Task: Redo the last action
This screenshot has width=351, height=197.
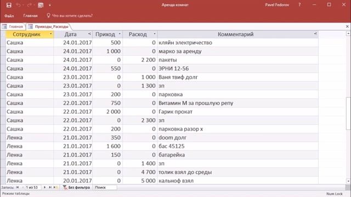Action: (29, 5)
